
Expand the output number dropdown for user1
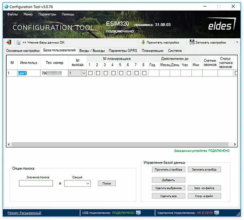pos(83,73)
